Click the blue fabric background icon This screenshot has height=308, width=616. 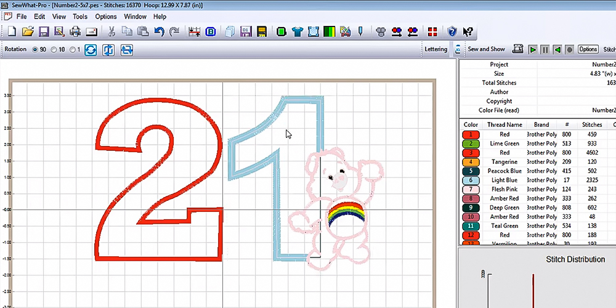pyautogui.click(x=313, y=31)
